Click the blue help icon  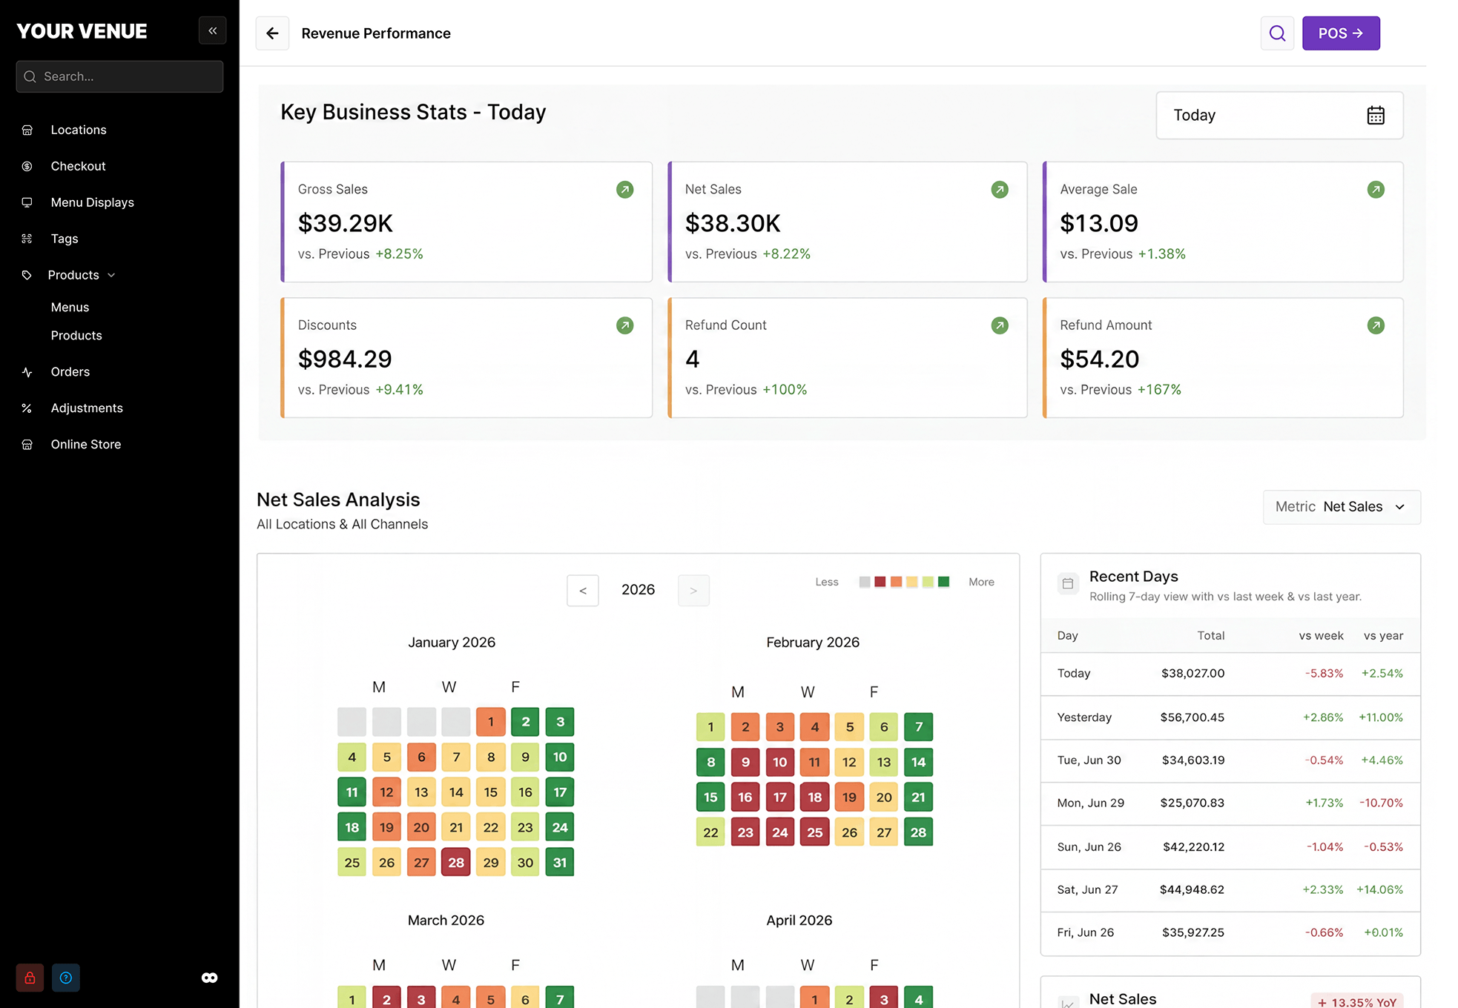[66, 978]
